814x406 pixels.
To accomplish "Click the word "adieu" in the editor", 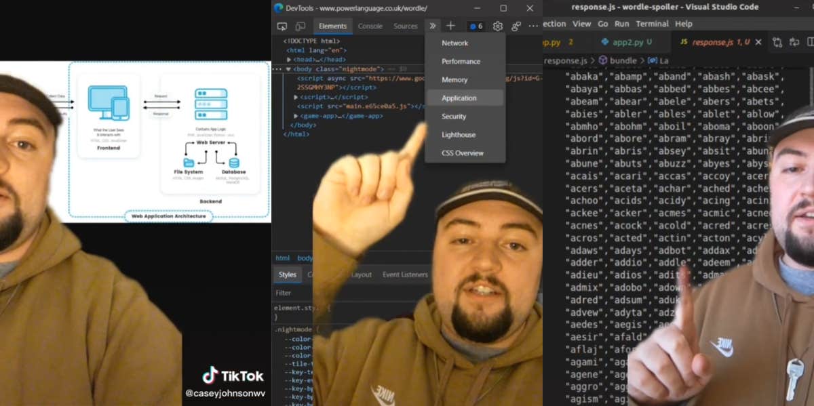I will click(x=584, y=275).
